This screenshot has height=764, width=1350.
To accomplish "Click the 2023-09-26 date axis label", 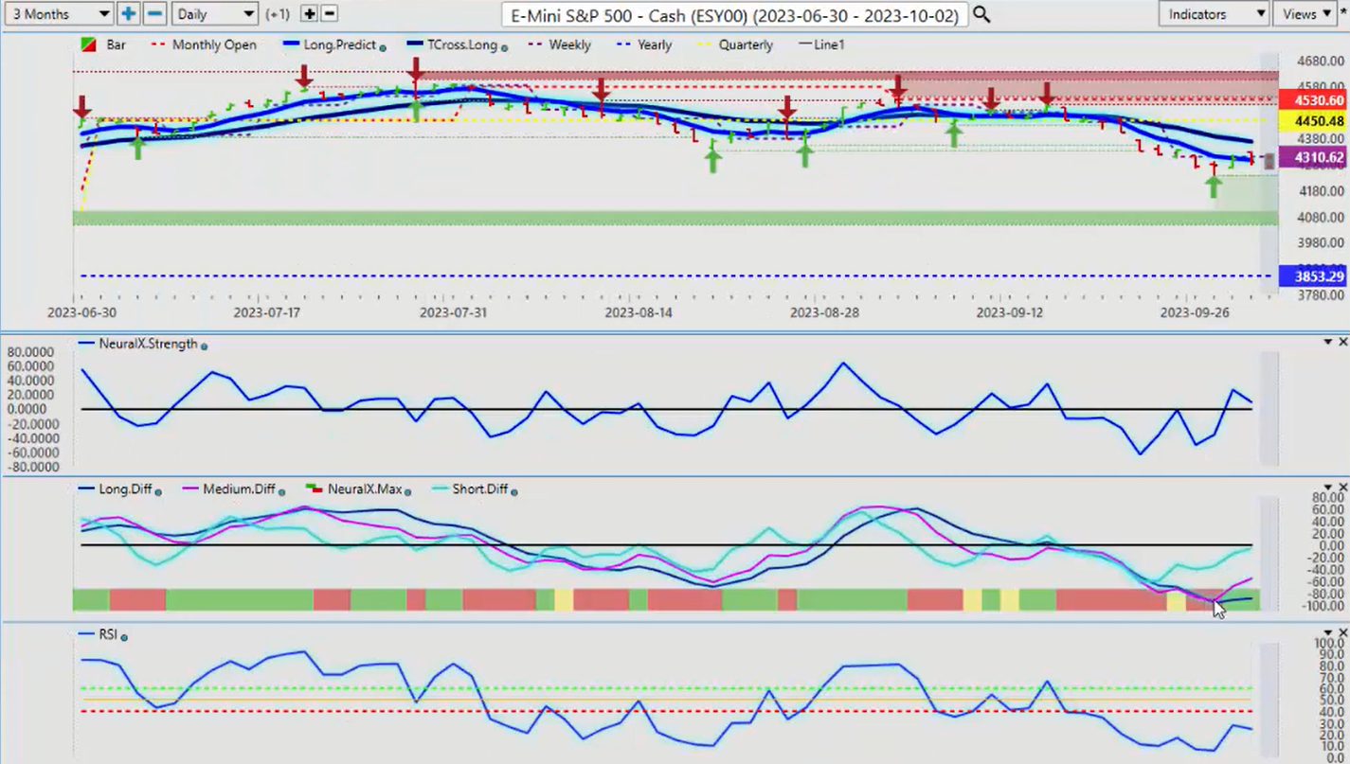I will pos(1195,311).
